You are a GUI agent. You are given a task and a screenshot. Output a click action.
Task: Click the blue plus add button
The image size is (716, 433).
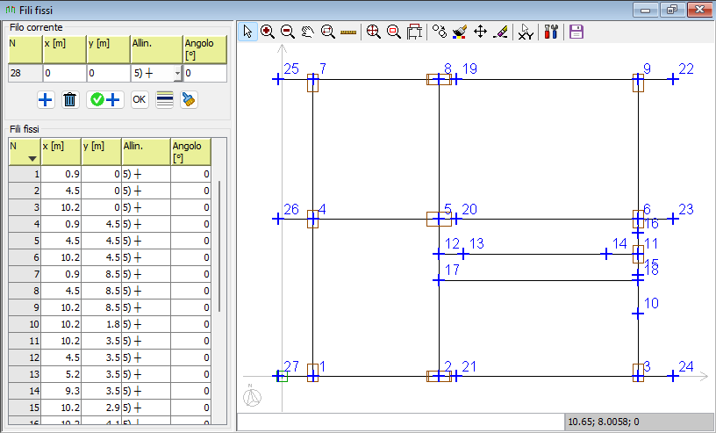coord(46,99)
